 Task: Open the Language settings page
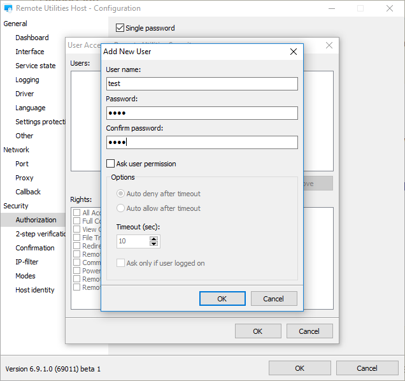pyautogui.click(x=30, y=108)
